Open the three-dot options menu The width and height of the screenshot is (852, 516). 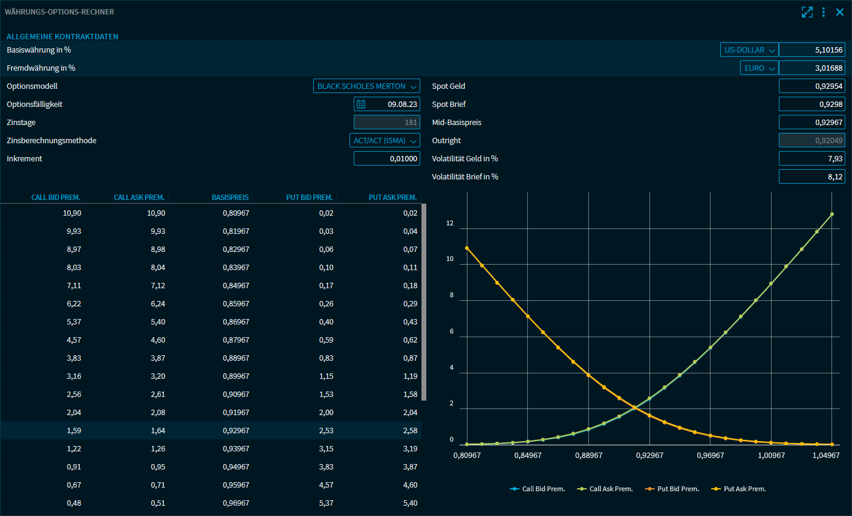pos(824,12)
